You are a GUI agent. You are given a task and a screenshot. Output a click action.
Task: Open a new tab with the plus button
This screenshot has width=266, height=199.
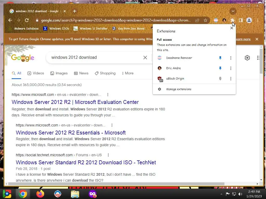75,11
